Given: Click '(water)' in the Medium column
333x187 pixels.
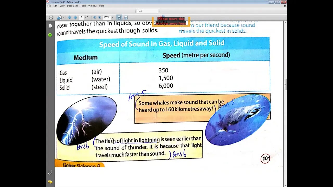Looking at the screenshot, I should pos(101,79).
